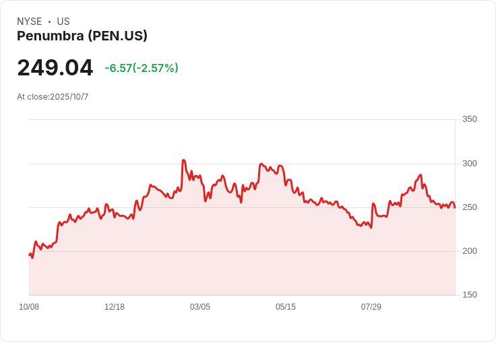496x342 pixels.
Task: Select the 10/08 date on x-axis
Action: 29,307
